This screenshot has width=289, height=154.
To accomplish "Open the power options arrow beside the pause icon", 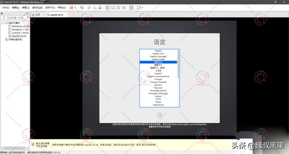I will coord(75,8).
